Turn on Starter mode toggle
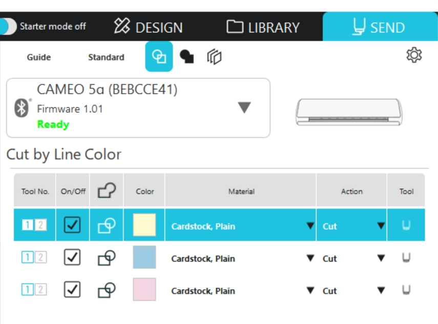438x324 pixels. click(x=9, y=26)
